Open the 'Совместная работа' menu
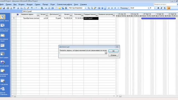This screenshot has height=100, width=178. coord(64,4)
